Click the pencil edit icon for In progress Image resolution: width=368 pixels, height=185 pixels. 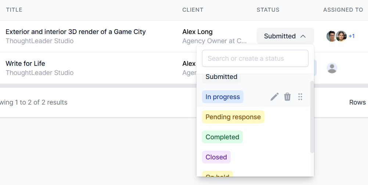click(x=274, y=97)
